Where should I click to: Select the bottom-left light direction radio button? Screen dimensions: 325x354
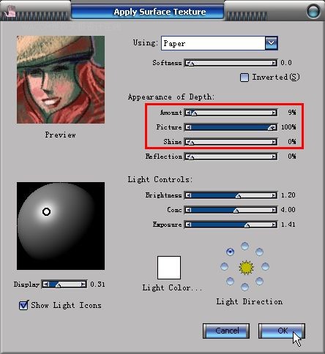230,281
